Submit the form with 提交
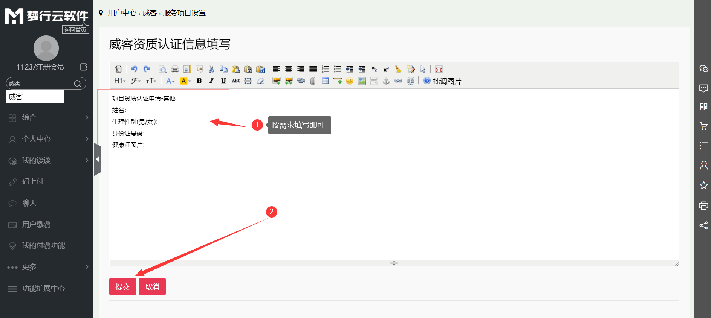This screenshot has width=711, height=318. click(x=122, y=287)
